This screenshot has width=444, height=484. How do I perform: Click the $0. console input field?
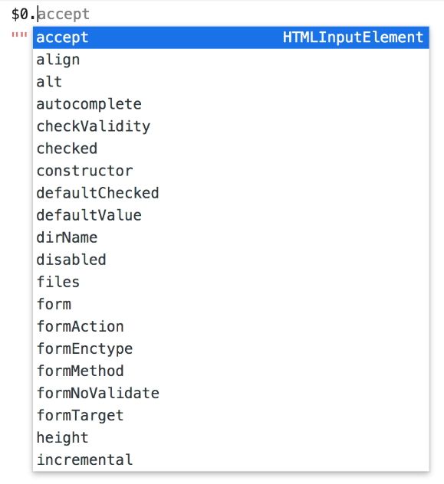(x=222, y=15)
